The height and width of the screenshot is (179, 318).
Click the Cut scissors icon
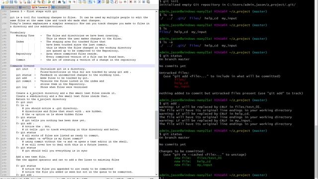(x=35, y=2)
